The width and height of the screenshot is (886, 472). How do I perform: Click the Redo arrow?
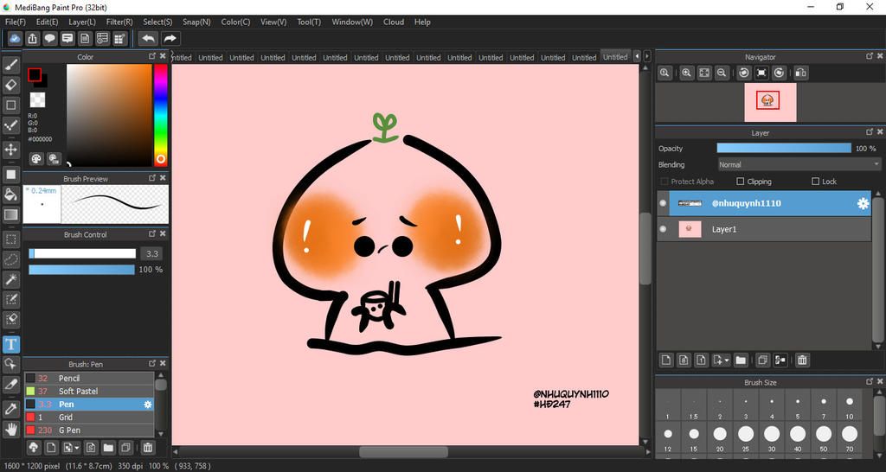click(170, 38)
